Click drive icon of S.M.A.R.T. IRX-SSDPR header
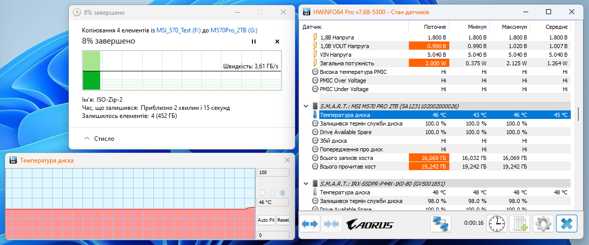The width and height of the screenshot is (589, 245). point(315,184)
